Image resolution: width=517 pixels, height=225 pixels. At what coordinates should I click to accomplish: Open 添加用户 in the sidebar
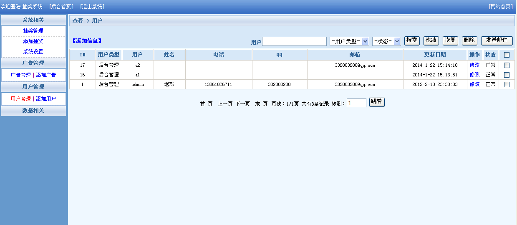[46, 99]
